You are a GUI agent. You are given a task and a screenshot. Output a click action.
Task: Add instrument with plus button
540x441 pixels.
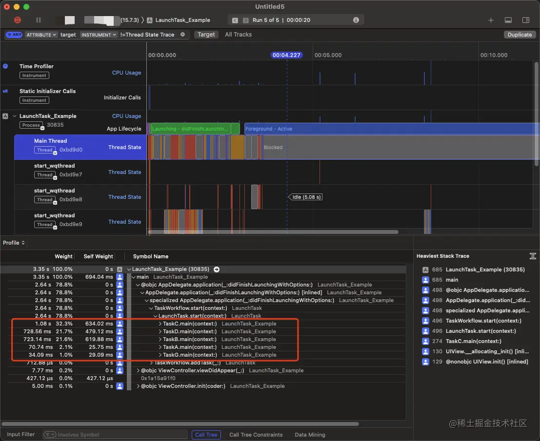[x=491, y=20]
